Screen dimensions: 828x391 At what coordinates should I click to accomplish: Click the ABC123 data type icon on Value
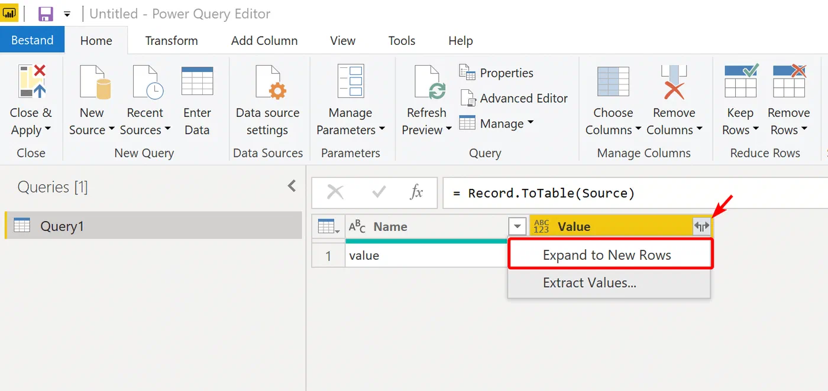point(541,226)
